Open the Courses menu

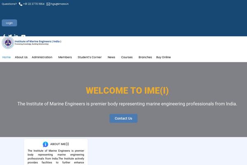click(x=127, y=57)
